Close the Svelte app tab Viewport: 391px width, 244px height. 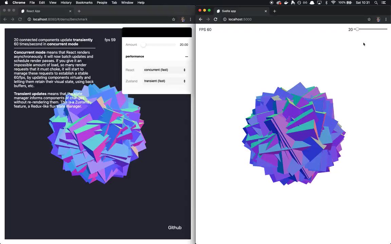265,11
